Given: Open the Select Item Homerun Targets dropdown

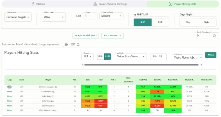Looking at the screenshot, I should point(18,17).
